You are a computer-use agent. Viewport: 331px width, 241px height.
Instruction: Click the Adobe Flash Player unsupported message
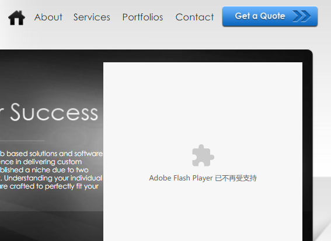point(203,178)
